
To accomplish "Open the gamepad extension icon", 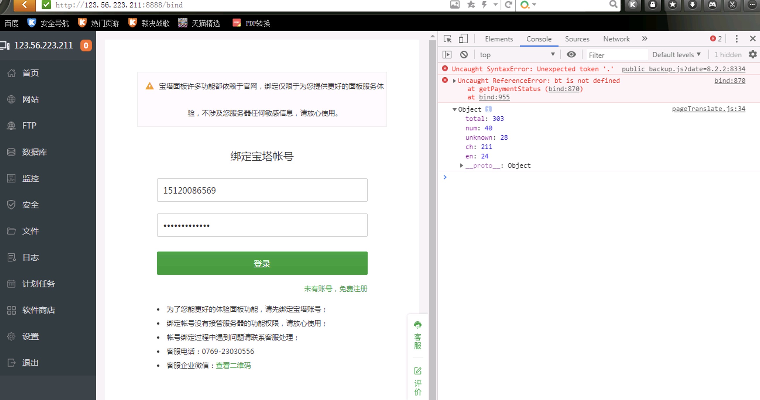I will pyautogui.click(x=712, y=5).
